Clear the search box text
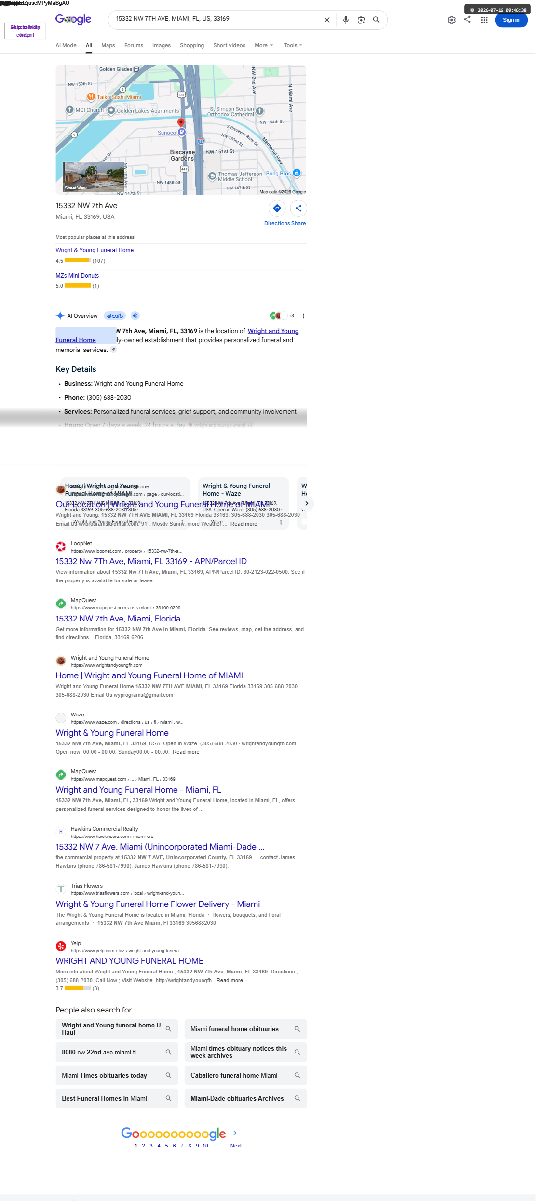This screenshot has width=542, height=1201. [x=327, y=20]
